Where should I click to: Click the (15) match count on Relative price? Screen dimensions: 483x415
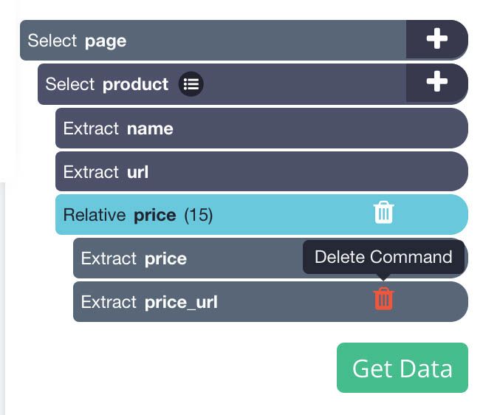[199, 215]
